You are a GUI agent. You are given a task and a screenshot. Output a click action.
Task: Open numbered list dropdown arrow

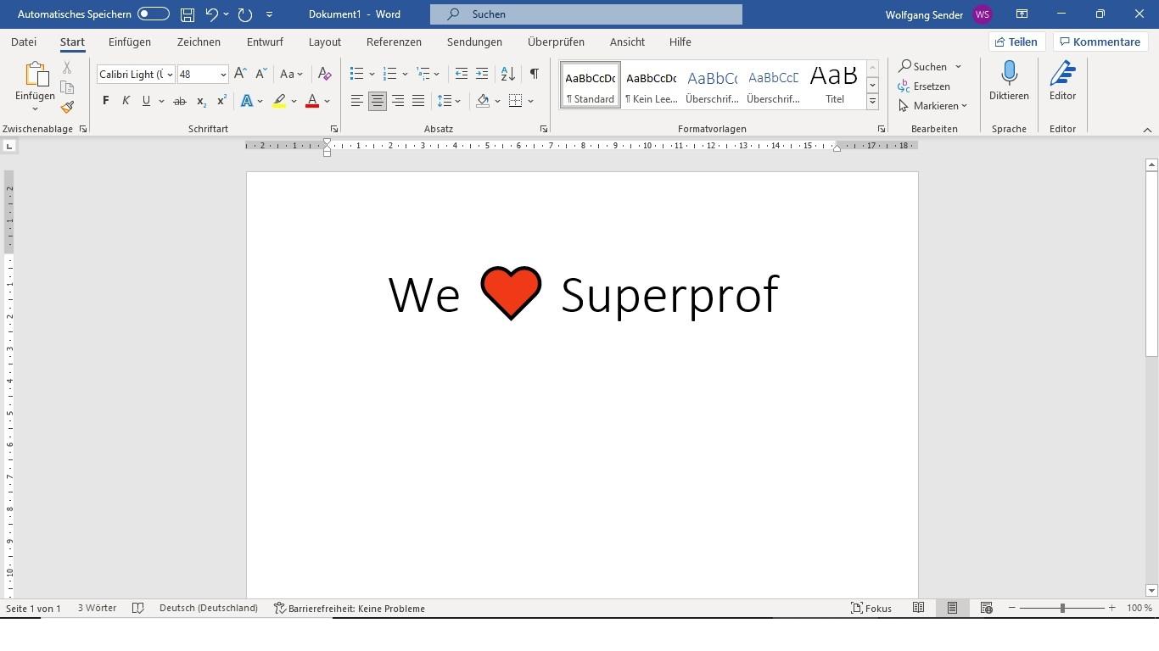click(x=405, y=75)
